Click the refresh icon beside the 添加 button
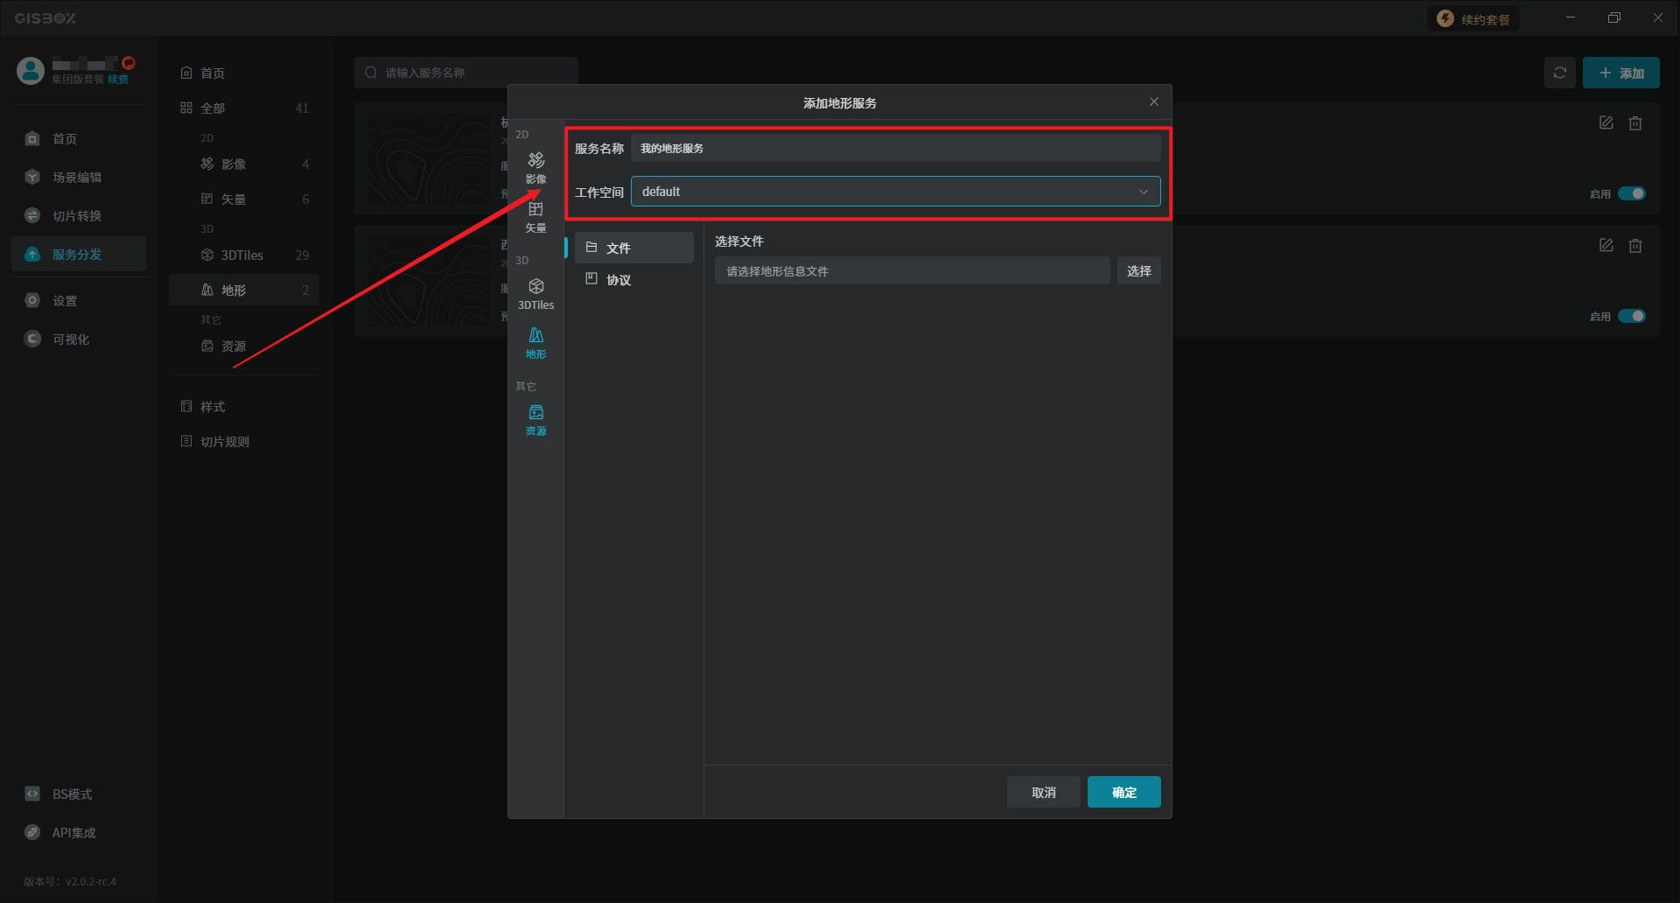The width and height of the screenshot is (1680, 903). tap(1559, 73)
